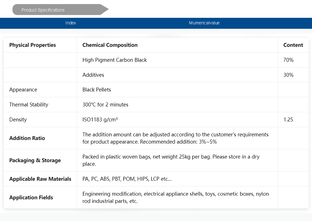This screenshot has width=312, height=221.
Task: Click the Product Specifications tab label
Action: (43, 10)
